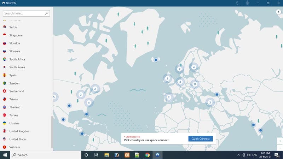Open Task View in taskbar
This screenshot has width=283, height=159.
click(x=96, y=155)
